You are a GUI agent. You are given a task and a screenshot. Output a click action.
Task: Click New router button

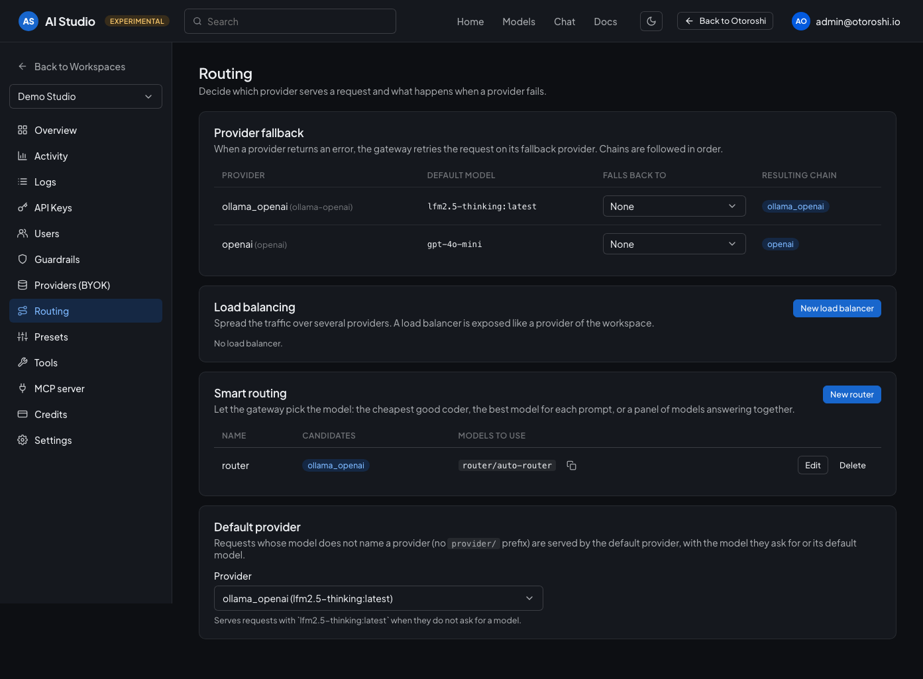(x=851, y=394)
